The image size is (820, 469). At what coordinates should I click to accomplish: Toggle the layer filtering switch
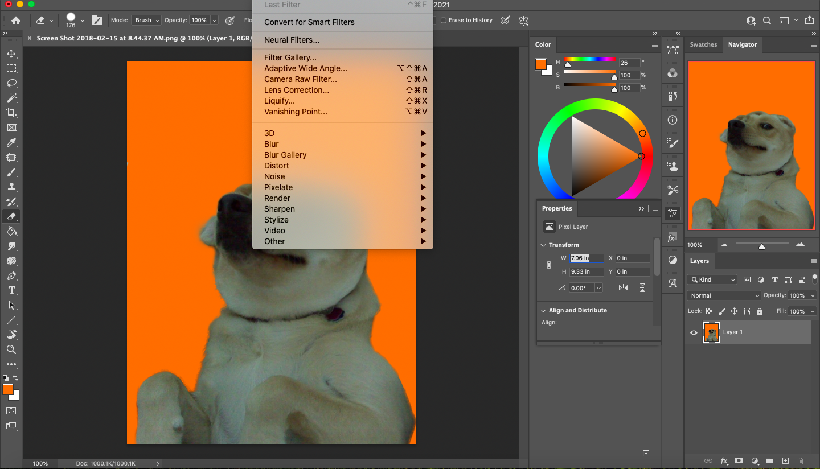click(x=815, y=278)
